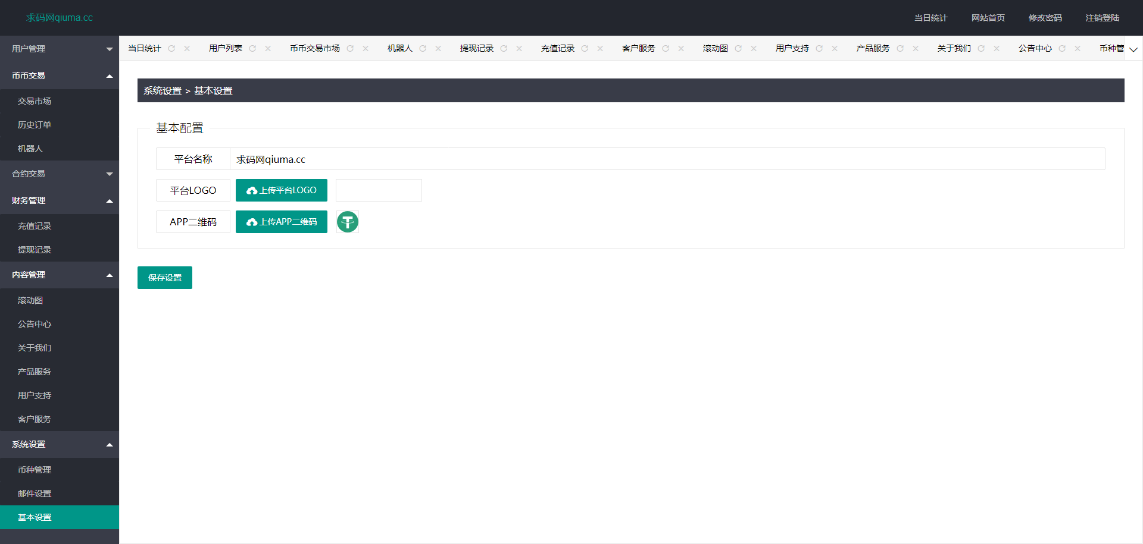The height and width of the screenshot is (544, 1143).
Task: Open the tab overflow dropdown arrow
Action: (1133, 49)
